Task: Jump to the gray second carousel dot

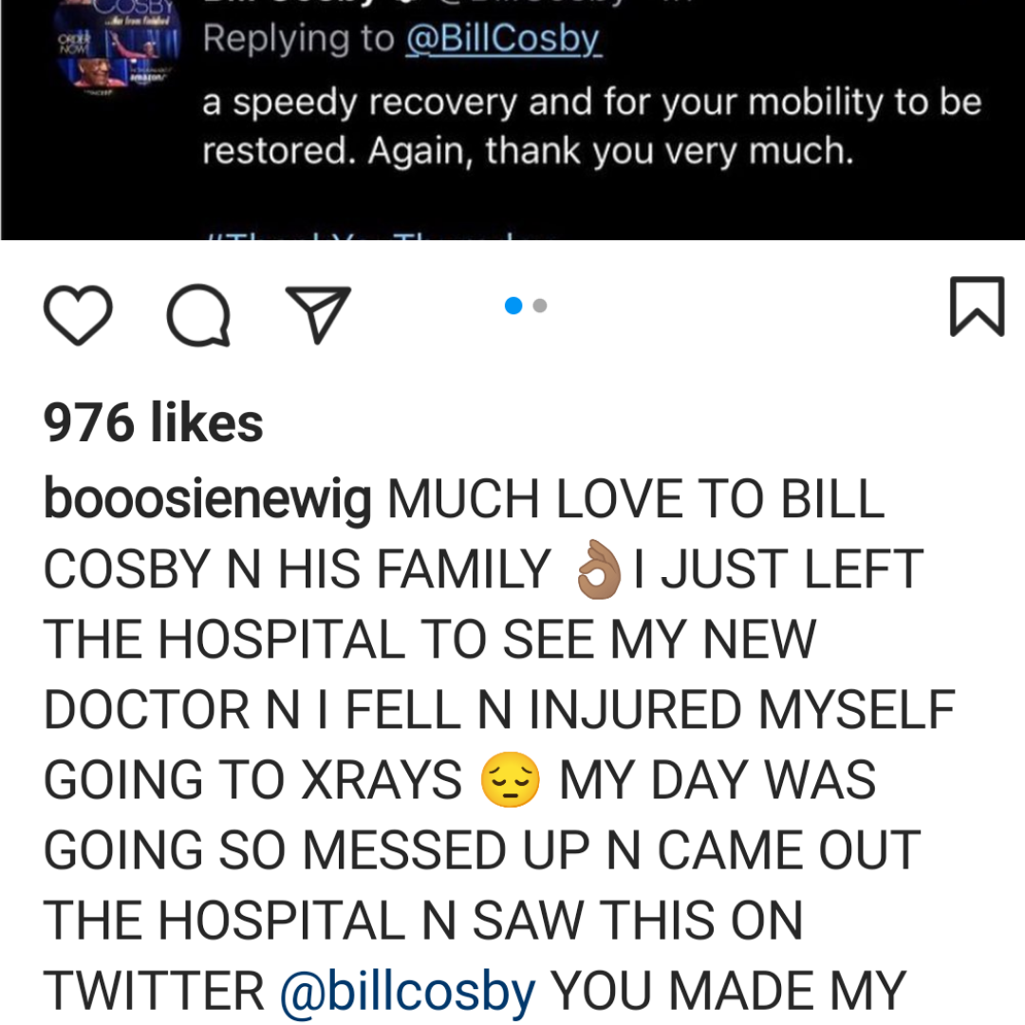Action: [540, 306]
